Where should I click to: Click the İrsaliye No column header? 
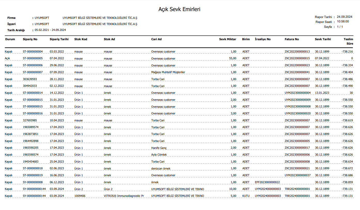click(263, 39)
